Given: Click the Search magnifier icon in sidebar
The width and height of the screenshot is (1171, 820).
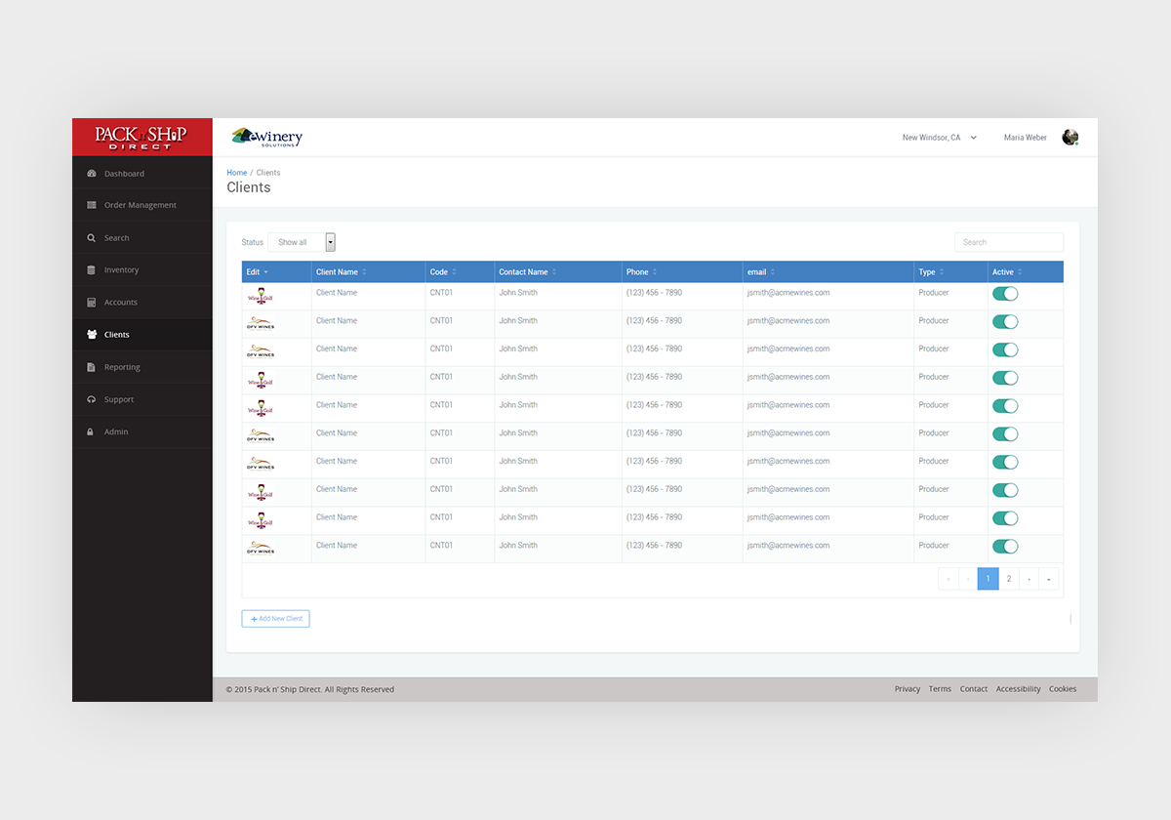Looking at the screenshot, I should coord(92,238).
